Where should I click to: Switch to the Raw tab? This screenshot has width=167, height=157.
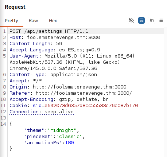click(33, 21)
